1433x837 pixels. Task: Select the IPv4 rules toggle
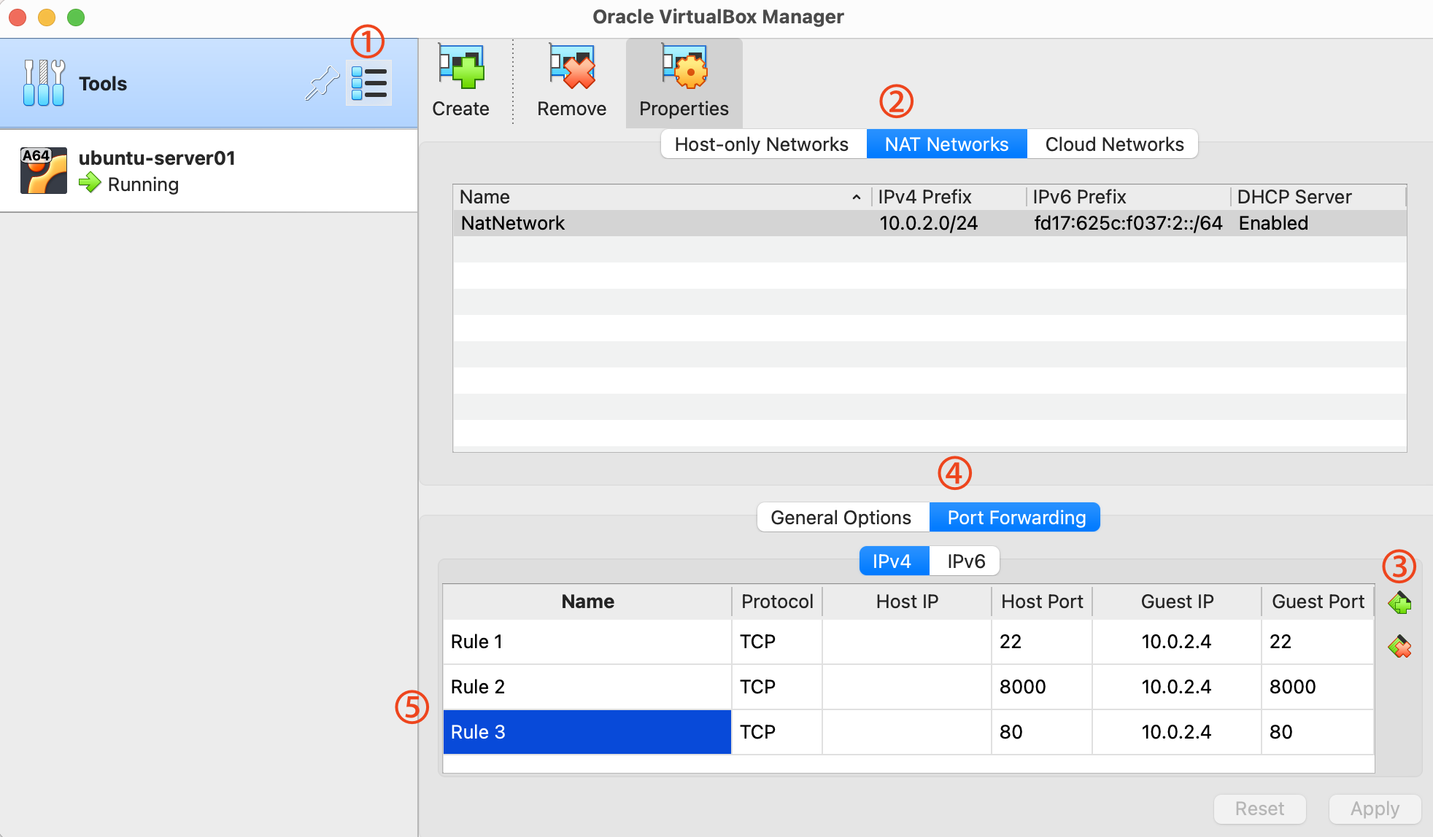point(892,561)
